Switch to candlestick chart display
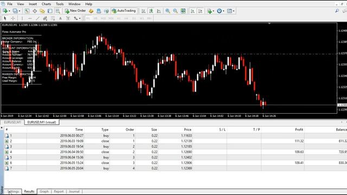Viewport: 347px width, 195px height. pos(151,11)
